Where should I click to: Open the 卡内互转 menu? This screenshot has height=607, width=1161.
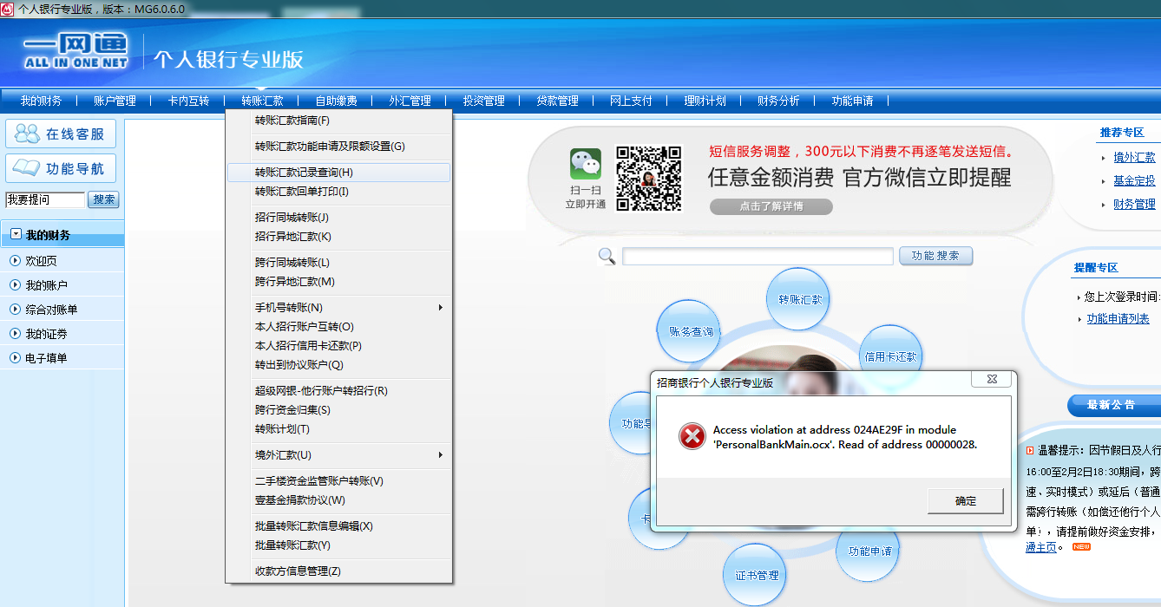point(188,101)
